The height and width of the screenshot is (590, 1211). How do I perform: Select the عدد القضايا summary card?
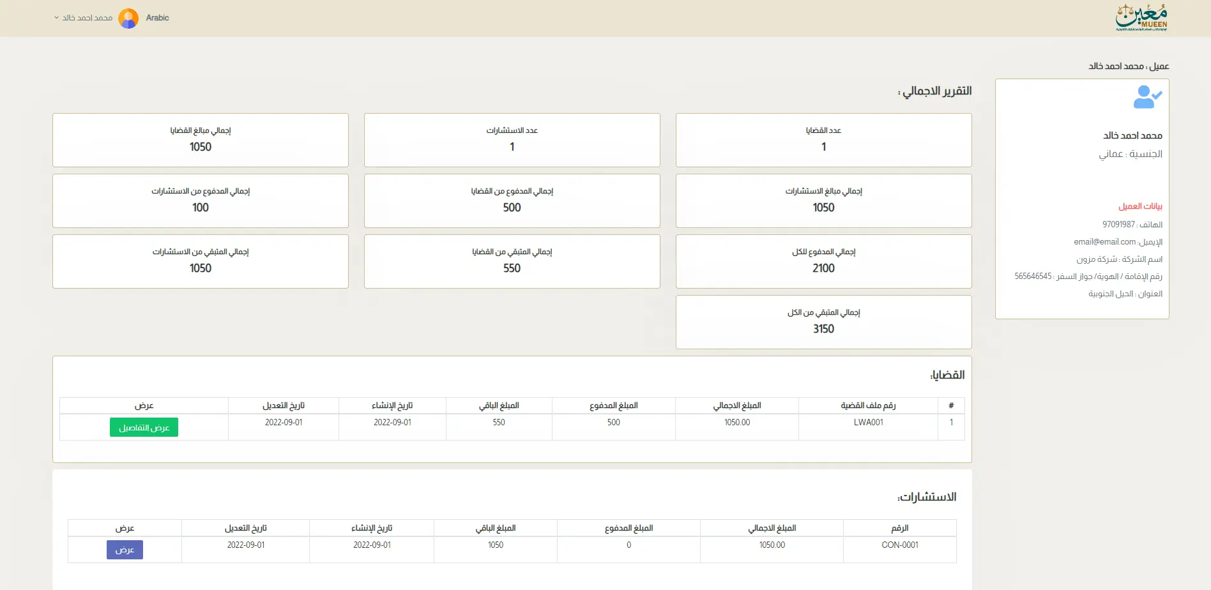(x=823, y=140)
